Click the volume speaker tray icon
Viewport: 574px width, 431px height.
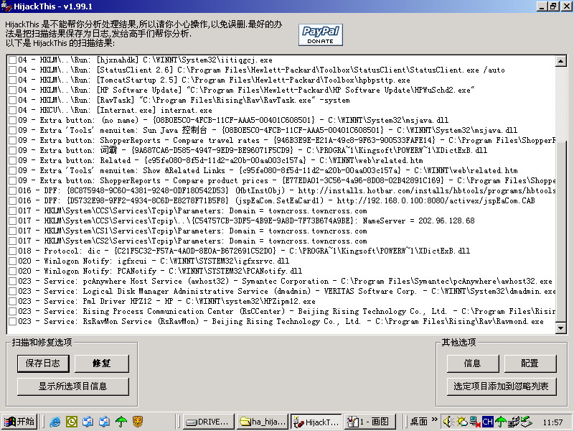(x=448, y=422)
